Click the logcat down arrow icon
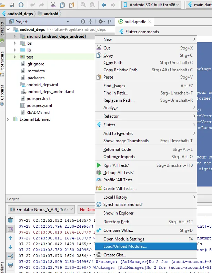Screen dimensions: 212x273 tap(10, 247)
